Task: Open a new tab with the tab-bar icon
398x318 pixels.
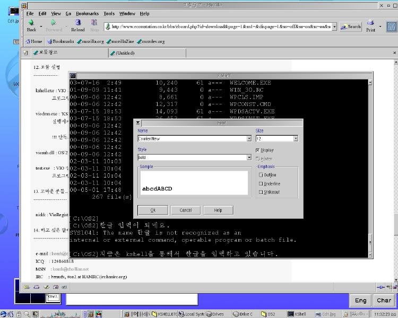Action: coord(25,53)
